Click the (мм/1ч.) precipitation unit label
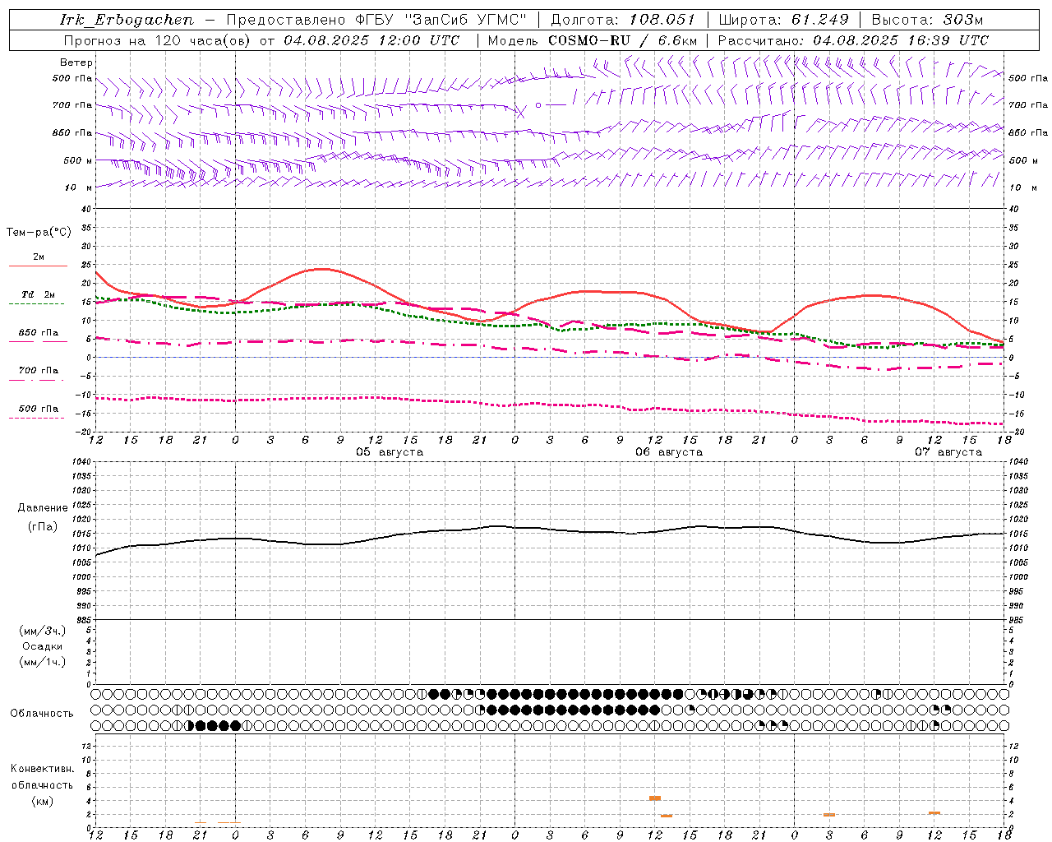Screen dimensions: 1052x842 click(x=43, y=662)
